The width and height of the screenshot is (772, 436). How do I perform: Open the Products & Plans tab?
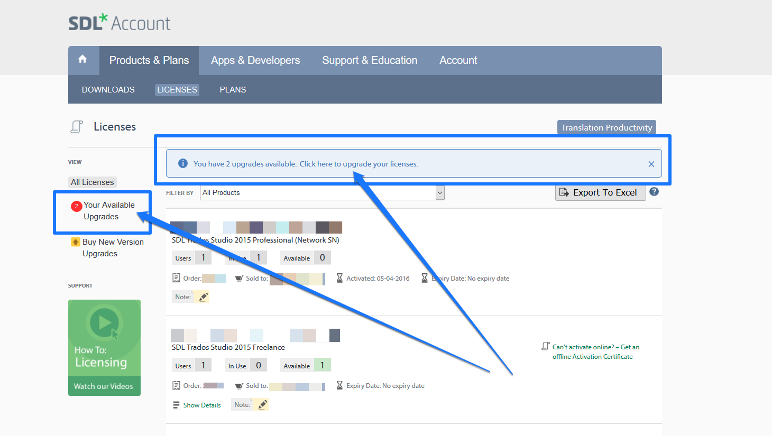tap(149, 60)
